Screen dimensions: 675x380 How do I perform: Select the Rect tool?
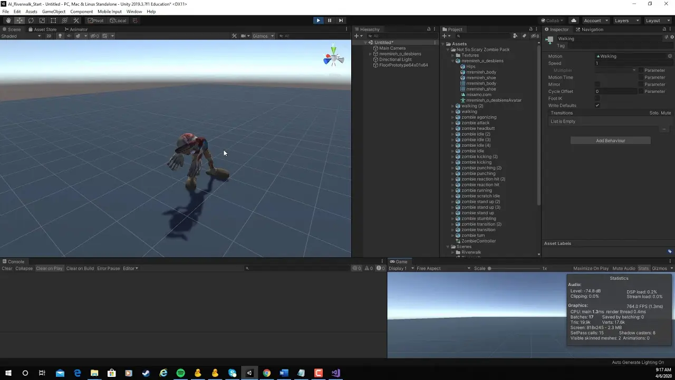(53, 21)
